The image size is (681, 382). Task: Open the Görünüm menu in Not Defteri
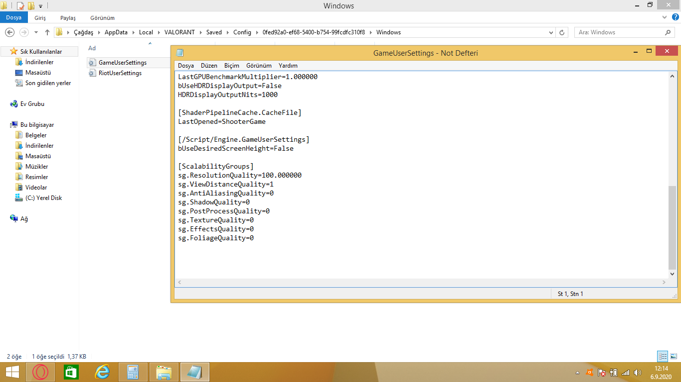pyautogui.click(x=259, y=66)
